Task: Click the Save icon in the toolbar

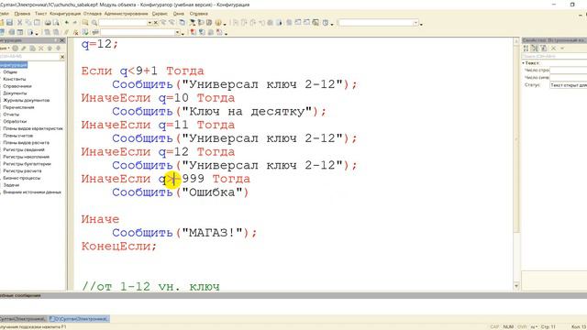Action: [x=9, y=22]
